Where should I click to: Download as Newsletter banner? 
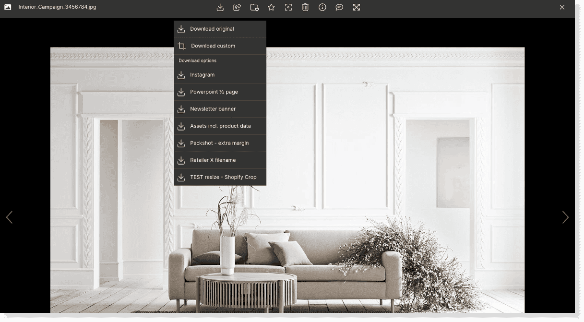(x=213, y=109)
